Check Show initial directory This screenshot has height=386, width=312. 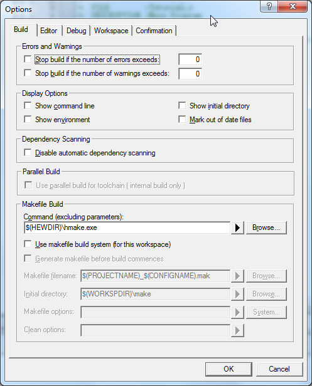(x=182, y=106)
